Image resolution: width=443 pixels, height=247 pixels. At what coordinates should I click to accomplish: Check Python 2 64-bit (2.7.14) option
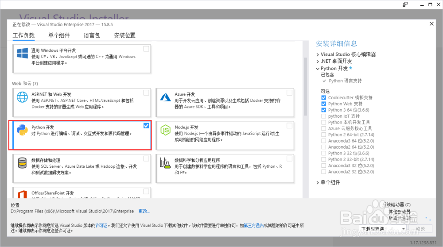tap(323, 135)
